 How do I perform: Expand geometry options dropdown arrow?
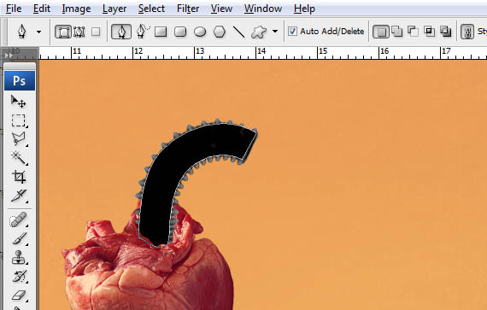point(275,32)
